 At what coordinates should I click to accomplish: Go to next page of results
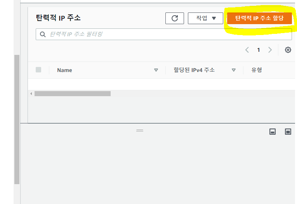[270, 50]
